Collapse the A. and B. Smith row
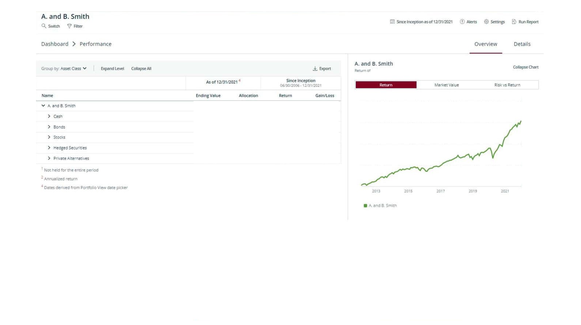Screen dimensions: 581x325 tap(43, 105)
